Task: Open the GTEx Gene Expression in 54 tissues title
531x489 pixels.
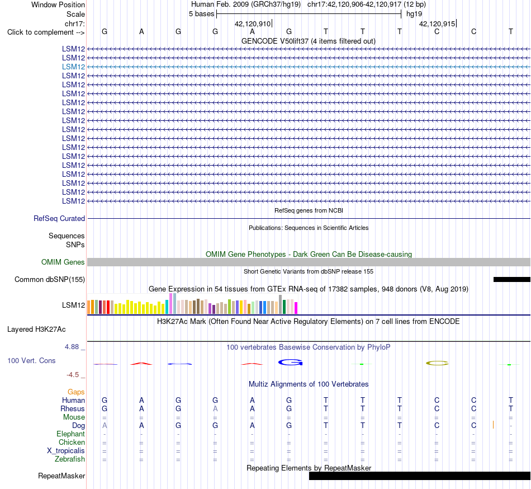Action: 309,289
